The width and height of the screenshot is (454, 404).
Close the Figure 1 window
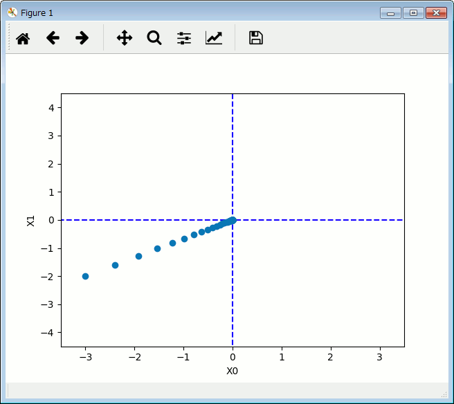436,12
